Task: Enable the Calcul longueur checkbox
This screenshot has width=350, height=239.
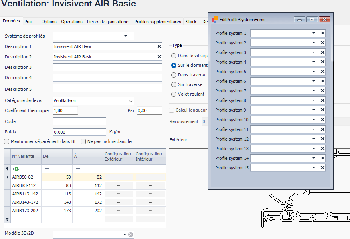Action: click(x=172, y=110)
